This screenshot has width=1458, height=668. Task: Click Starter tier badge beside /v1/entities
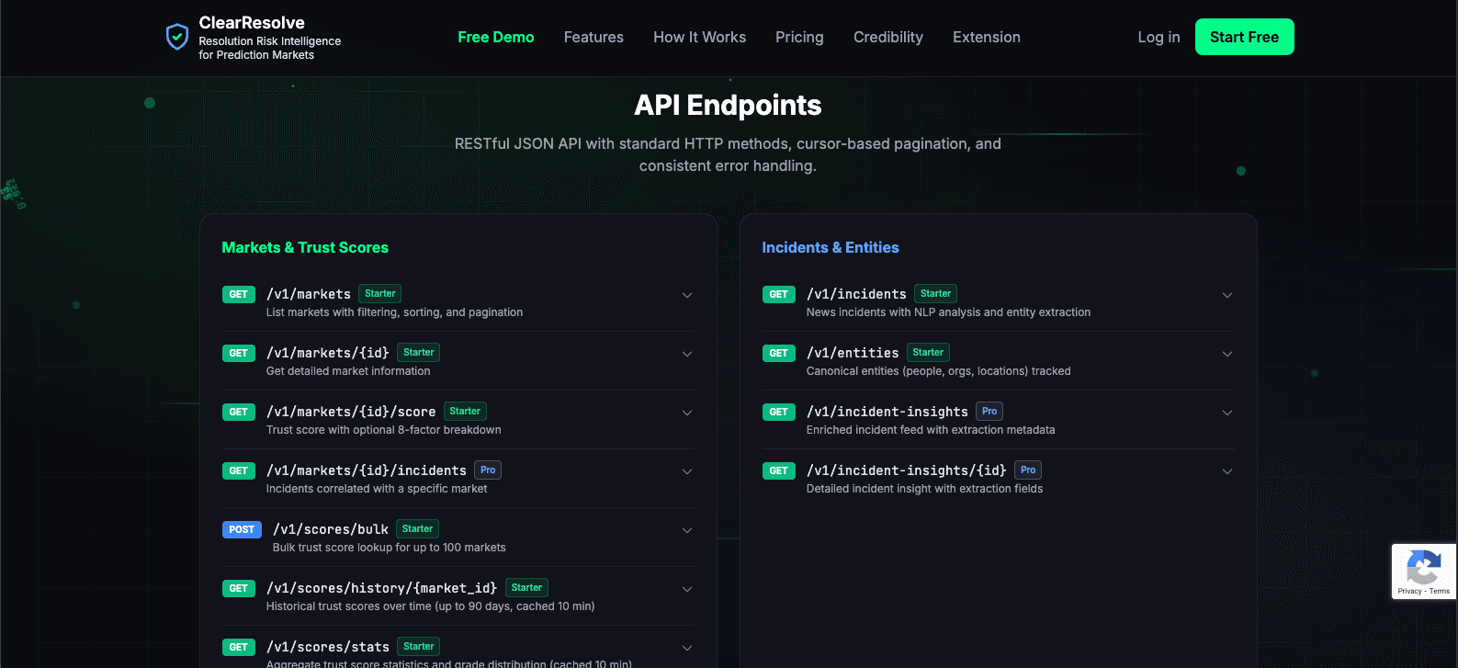click(x=928, y=353)
